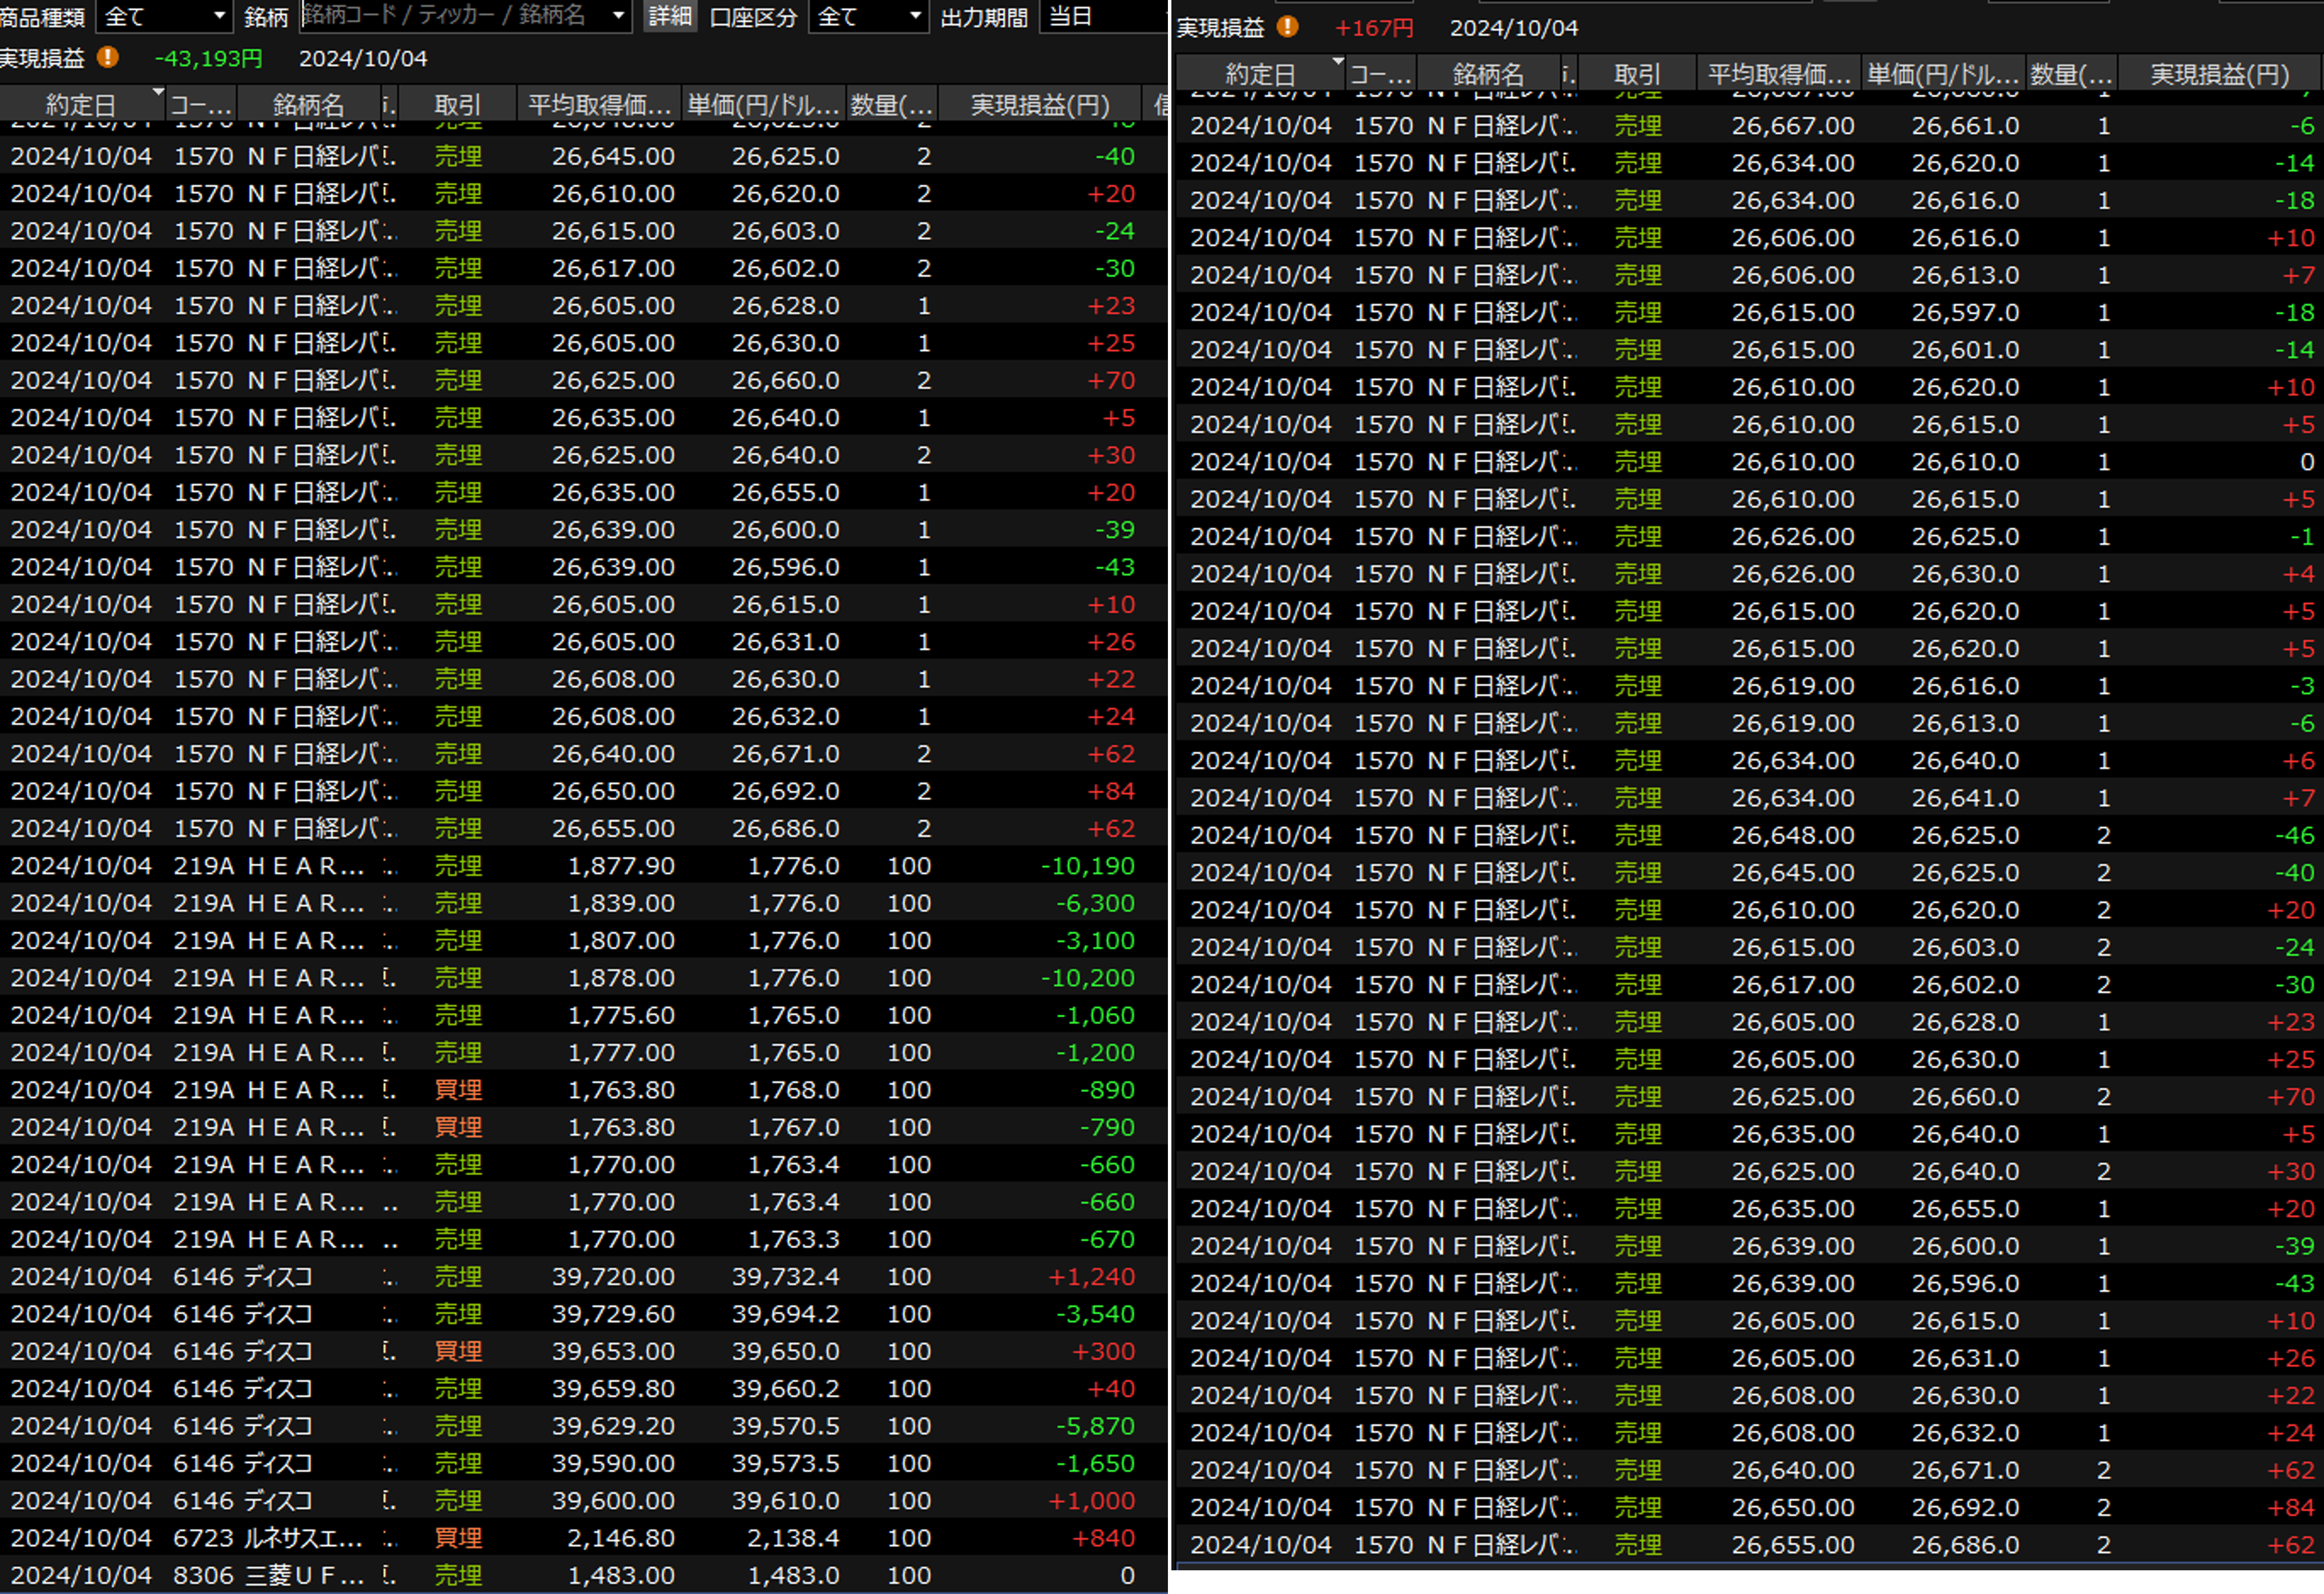Sort right window by 単価(円/ドル header
Image resolution: width=2324 pixels, height=1594 pixels.
click(1943, 73)
